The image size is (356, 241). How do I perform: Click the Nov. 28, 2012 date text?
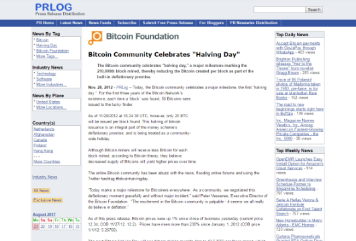click(x=100, y=87)
